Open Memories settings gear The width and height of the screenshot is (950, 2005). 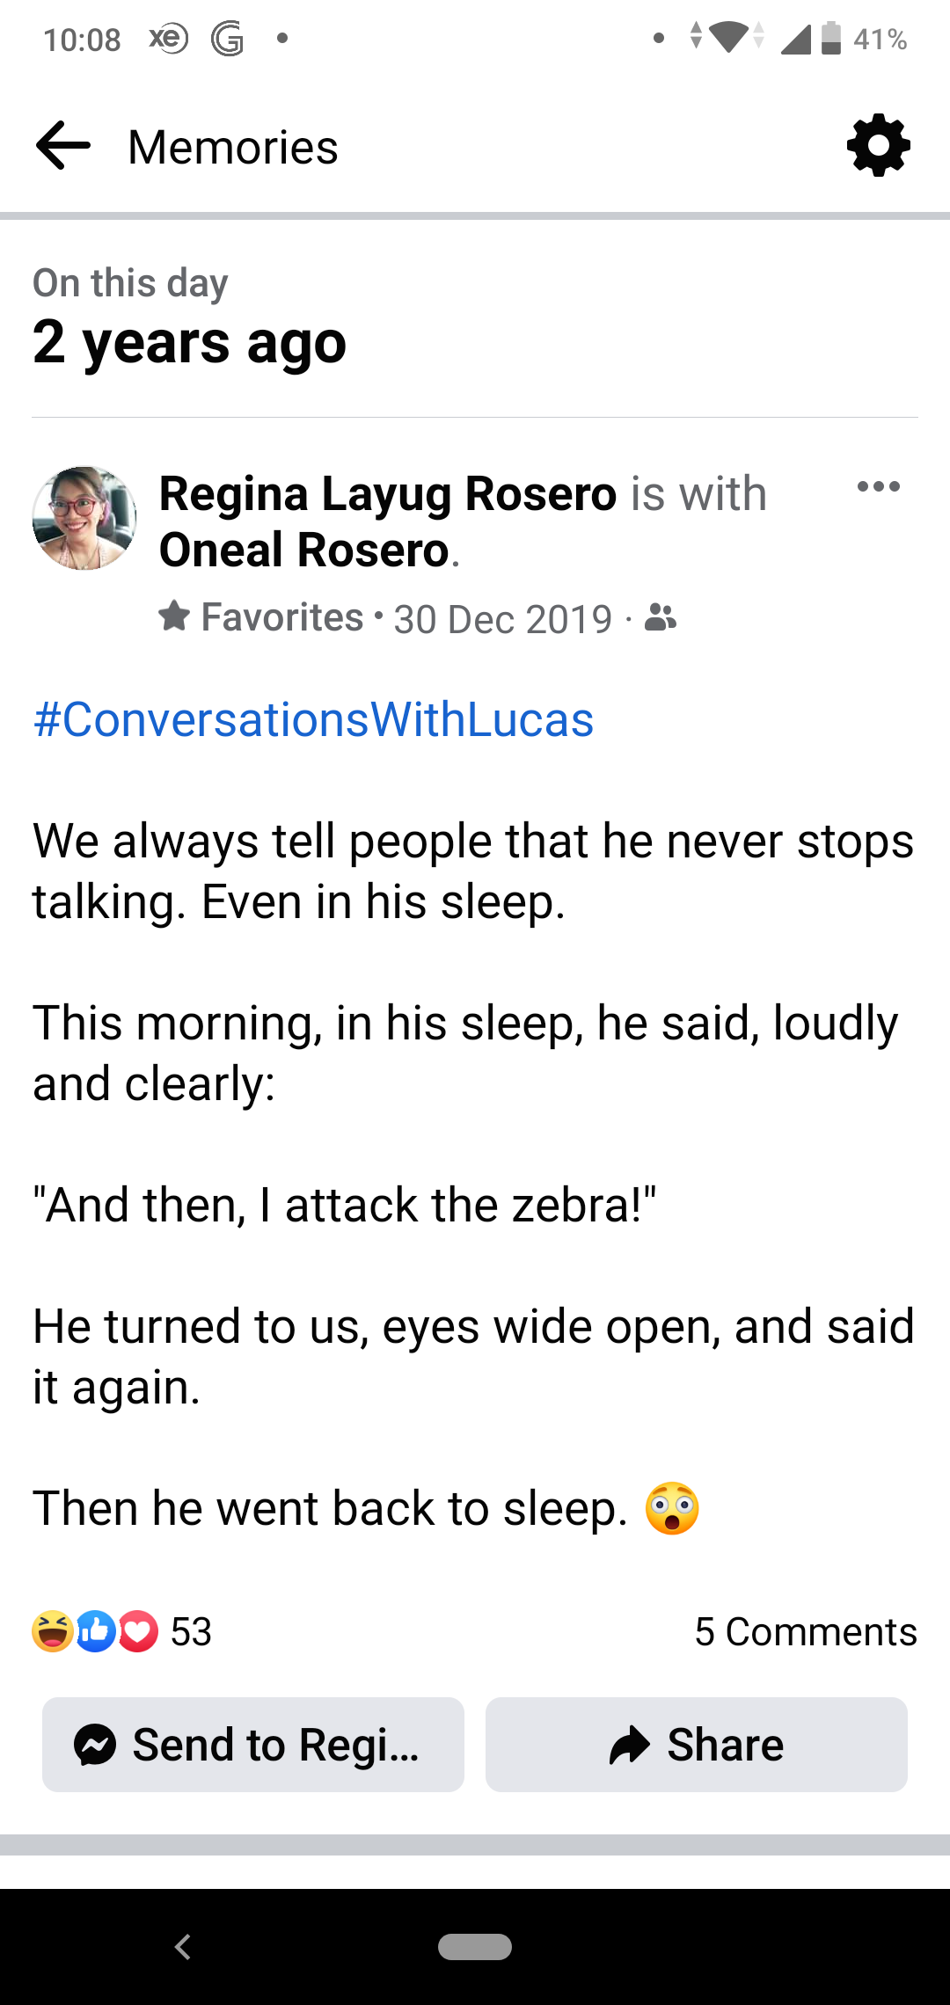878,146
